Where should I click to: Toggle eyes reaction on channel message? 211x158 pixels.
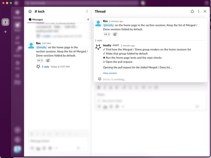[x=40, y=60]
